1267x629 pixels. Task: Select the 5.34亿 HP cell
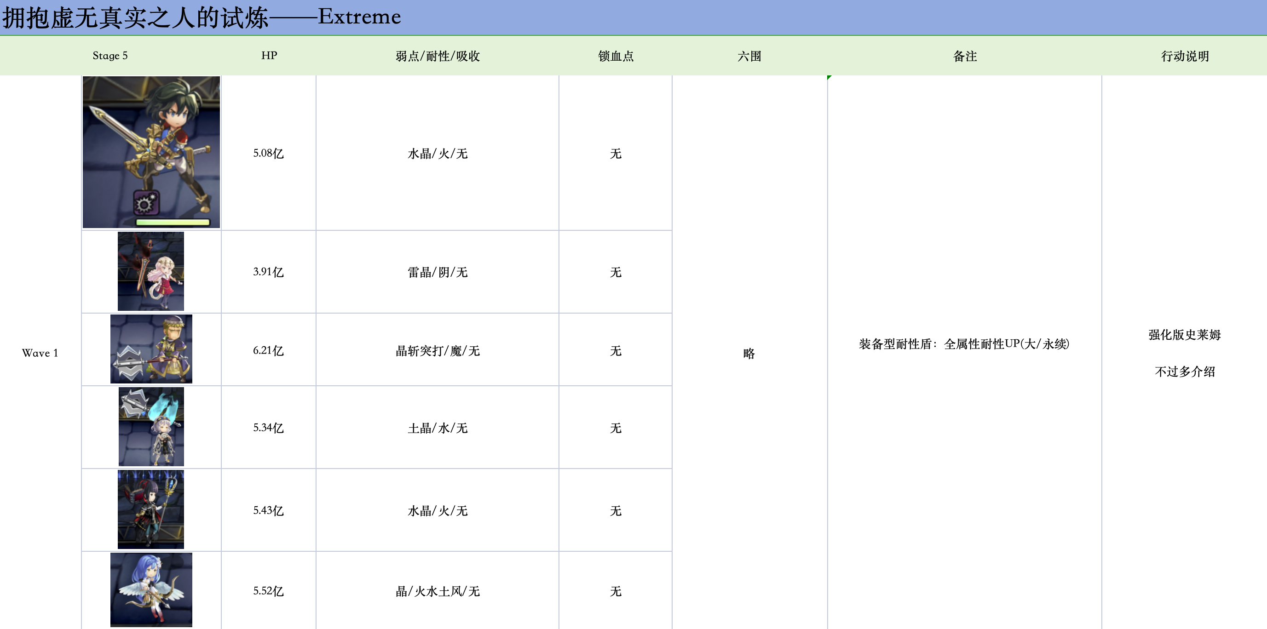269,428
